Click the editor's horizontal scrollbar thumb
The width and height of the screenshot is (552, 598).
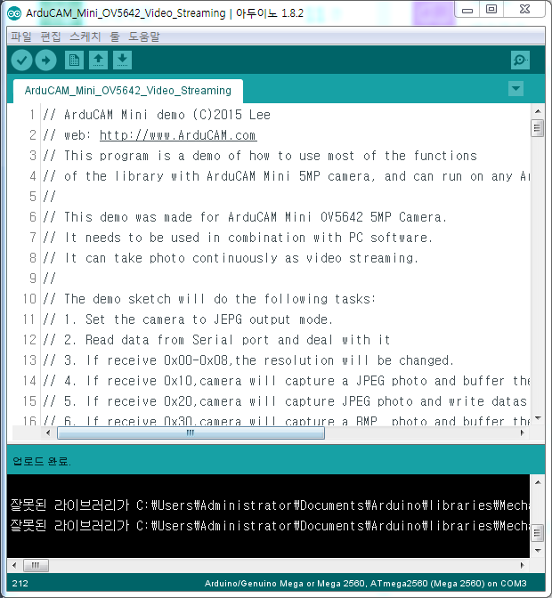coord(191,432)
